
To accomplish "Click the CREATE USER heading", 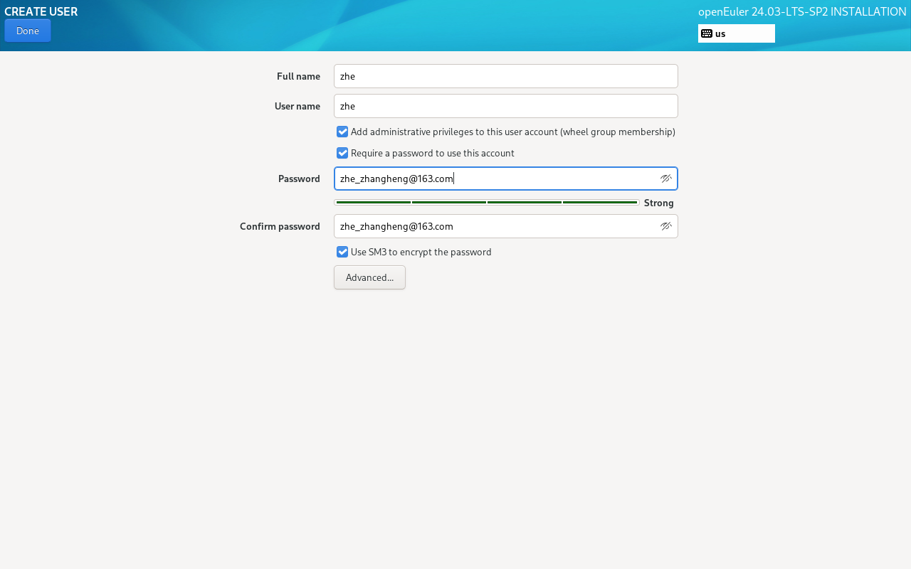I will (41, 11).
